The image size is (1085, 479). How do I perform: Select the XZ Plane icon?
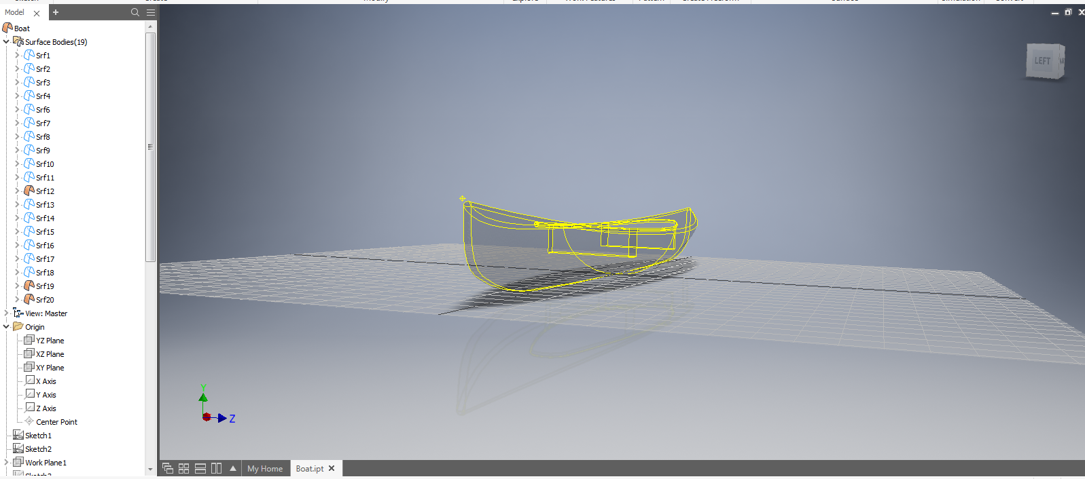coord(29,353)
